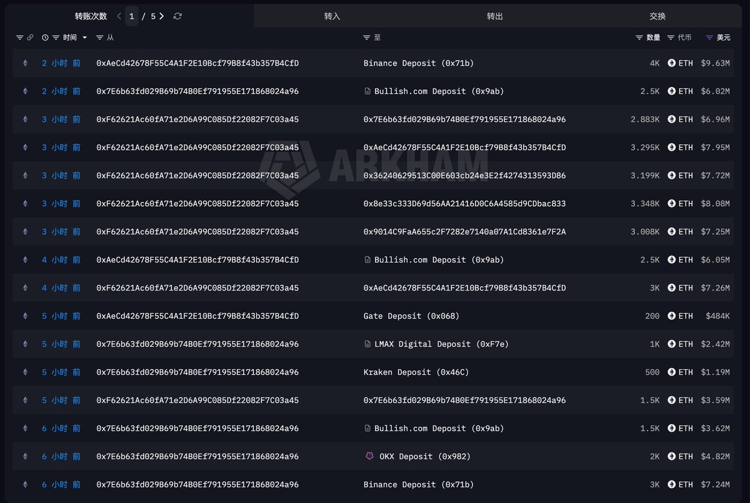The height and width of the screenshot is (503, 750).
Task: Click recipient 0x36240629513C00E603cb… address
Action: [465, 176]
